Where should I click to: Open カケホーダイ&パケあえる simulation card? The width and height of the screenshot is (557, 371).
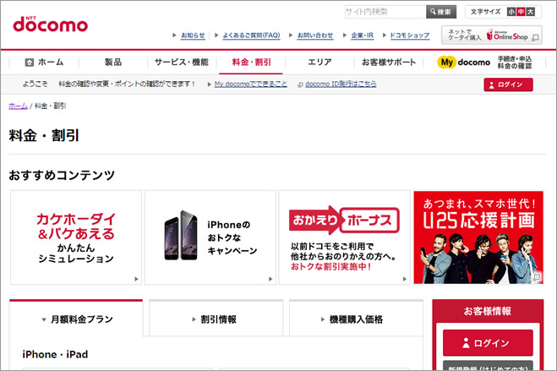76,237
